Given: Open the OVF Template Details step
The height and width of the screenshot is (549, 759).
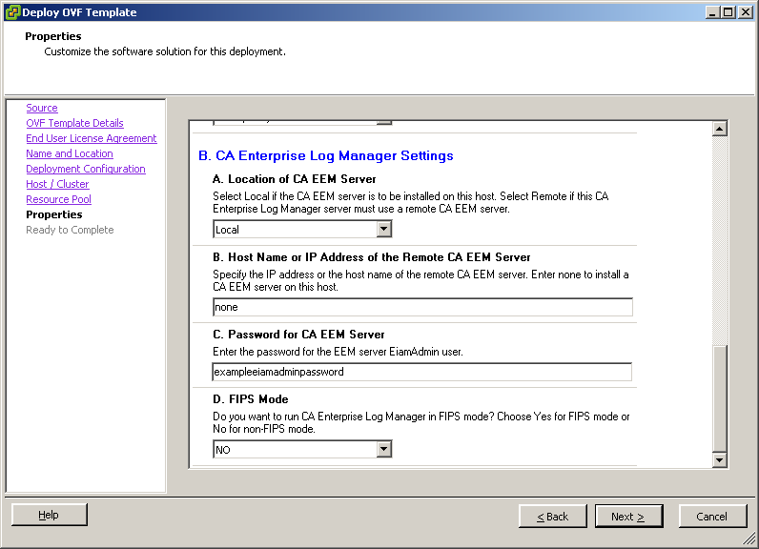Looking at the screenshot, I should [74, 123].
